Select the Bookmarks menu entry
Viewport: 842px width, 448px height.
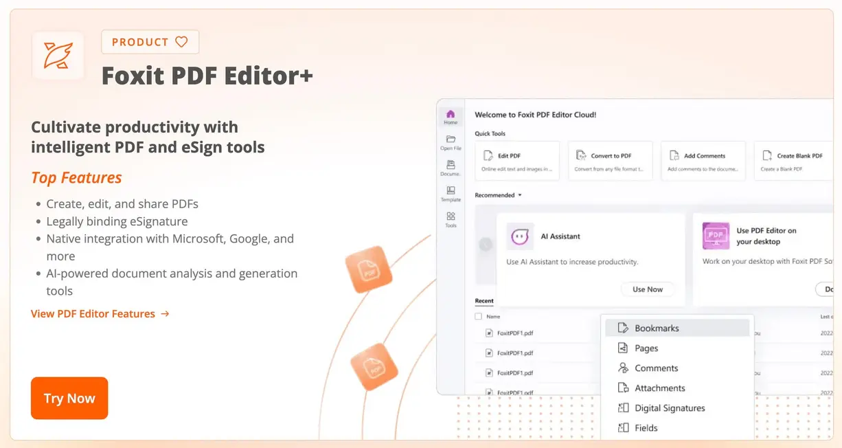[x=658, y=328]
